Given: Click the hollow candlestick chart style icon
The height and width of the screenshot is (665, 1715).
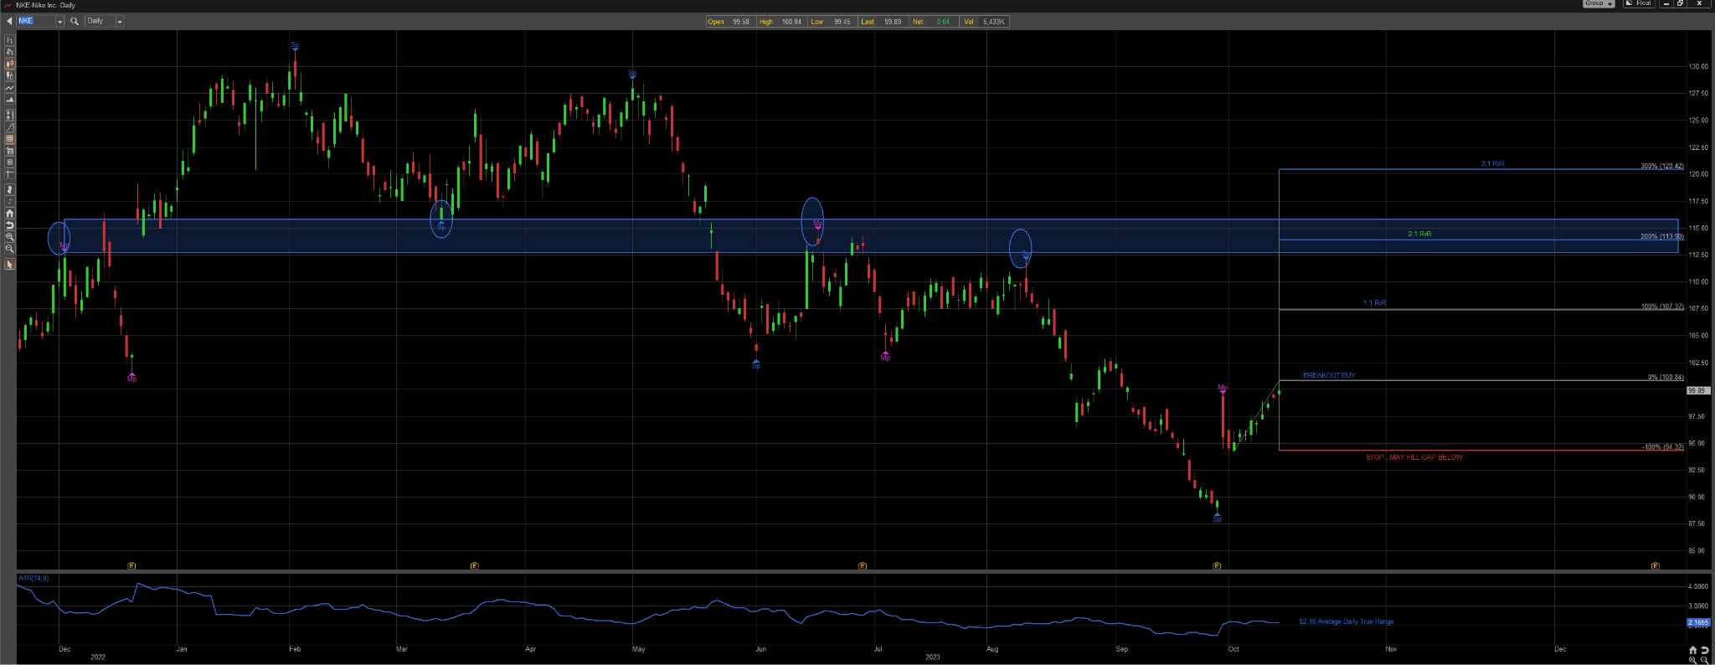Looking at the screenshot, I should coord(10,75).
